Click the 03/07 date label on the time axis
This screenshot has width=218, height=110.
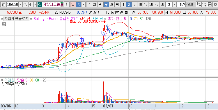108,106
